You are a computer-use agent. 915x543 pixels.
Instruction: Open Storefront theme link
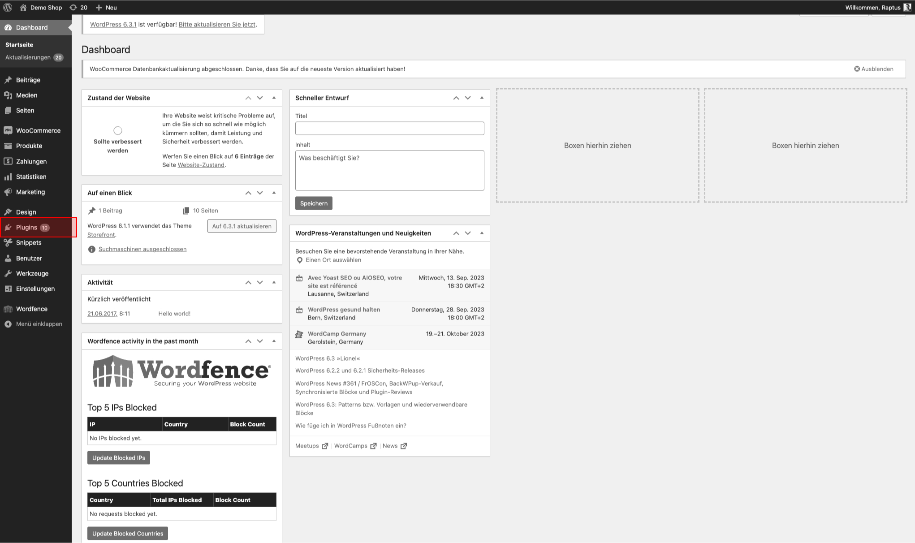point(101,235)
